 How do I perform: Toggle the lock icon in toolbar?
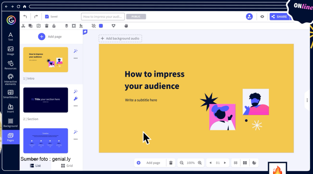point(54,26)
